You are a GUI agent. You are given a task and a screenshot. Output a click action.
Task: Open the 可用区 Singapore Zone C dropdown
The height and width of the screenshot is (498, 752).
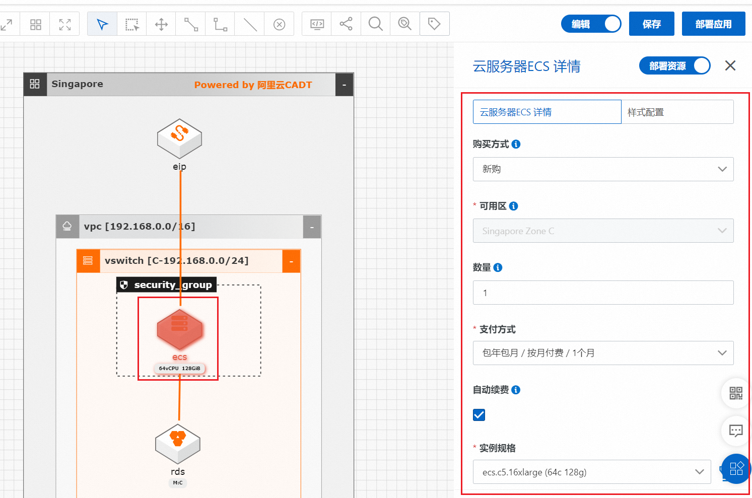[603, 231]
